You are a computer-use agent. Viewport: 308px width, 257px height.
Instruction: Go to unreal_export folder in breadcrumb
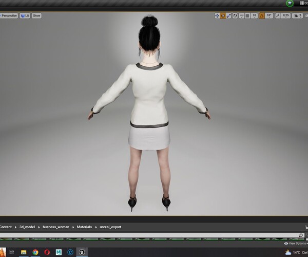[110, 227]
